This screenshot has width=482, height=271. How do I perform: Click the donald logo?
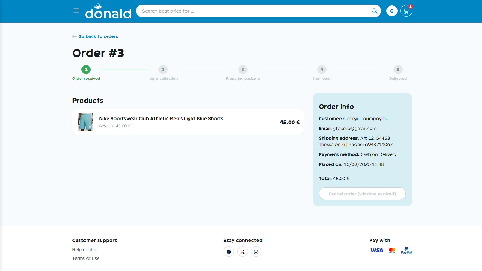[108, 11]
